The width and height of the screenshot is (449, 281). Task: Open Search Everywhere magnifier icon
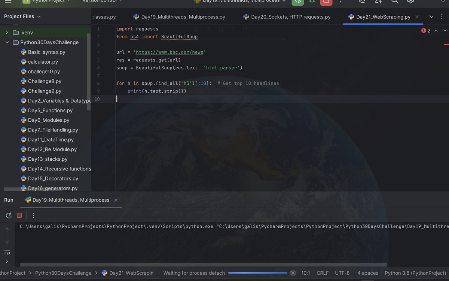click(x=394, y=1)
